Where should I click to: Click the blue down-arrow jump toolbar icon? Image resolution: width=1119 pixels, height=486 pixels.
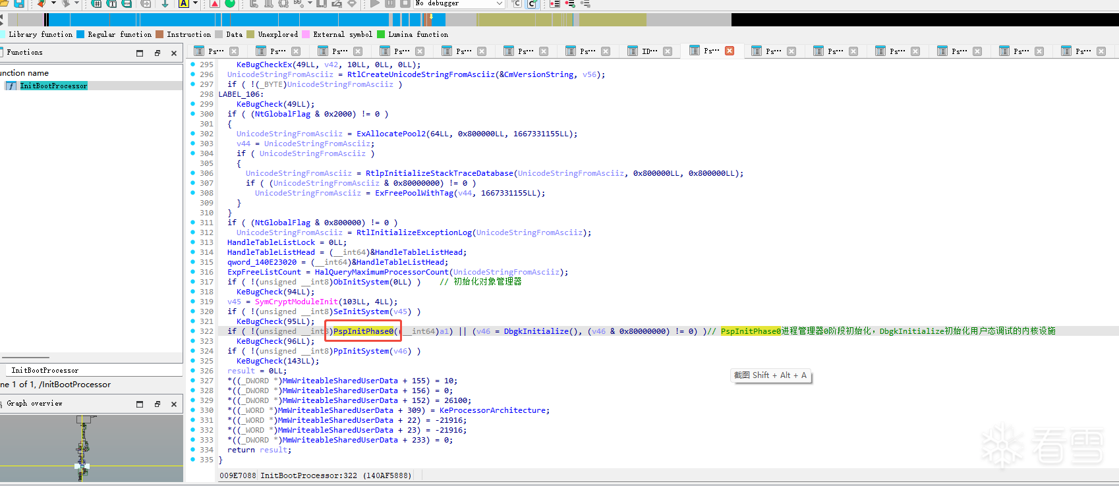(x=165, y=3)
